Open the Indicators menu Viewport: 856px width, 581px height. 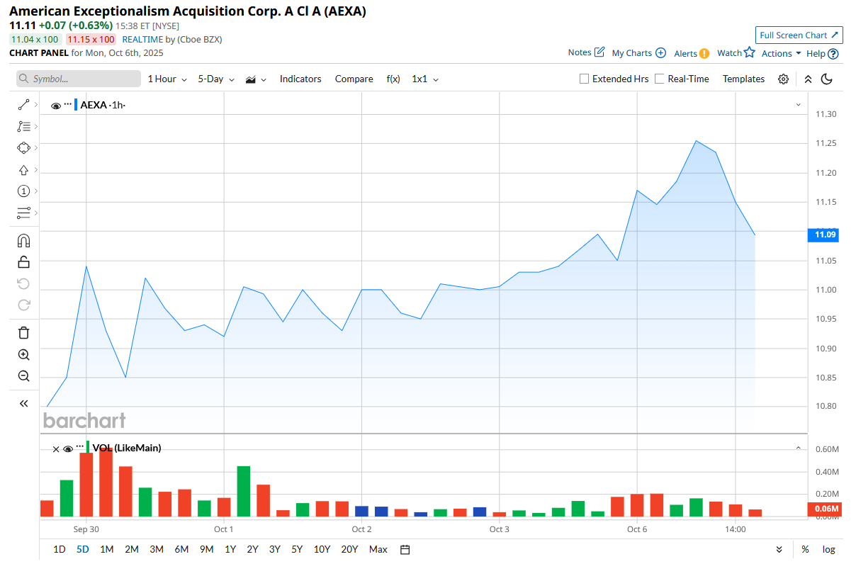pyautogui.click(x=300, y=79)
